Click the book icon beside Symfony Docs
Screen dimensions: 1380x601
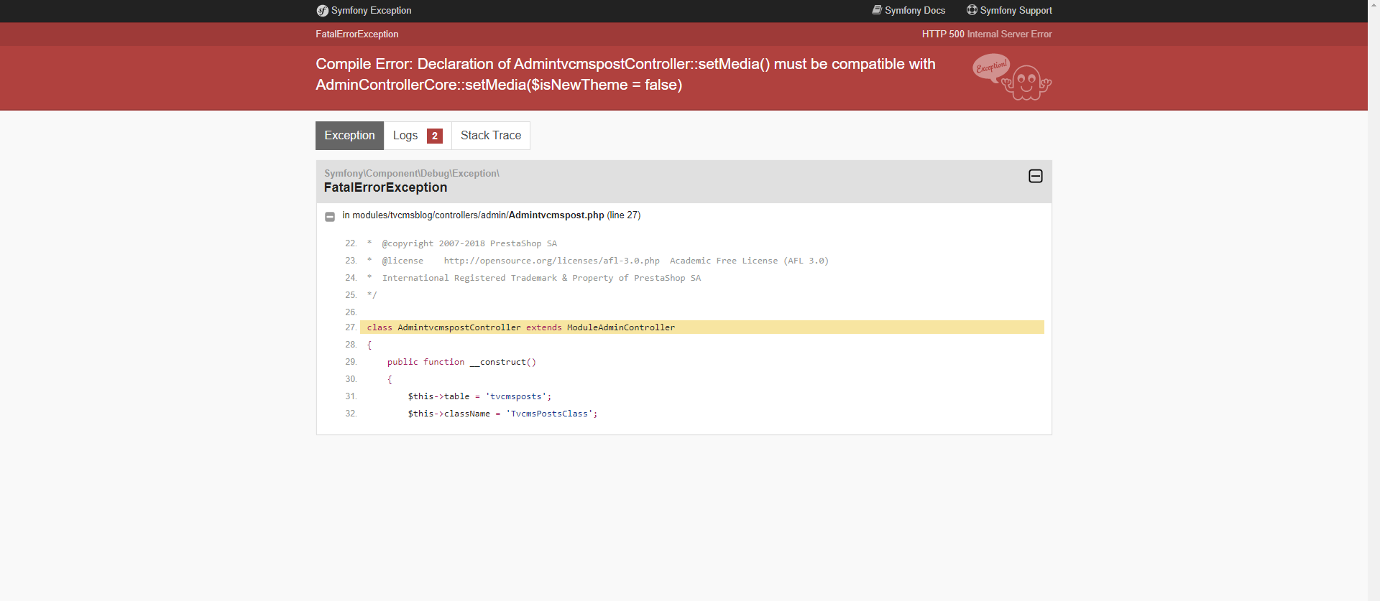(877, 10)
